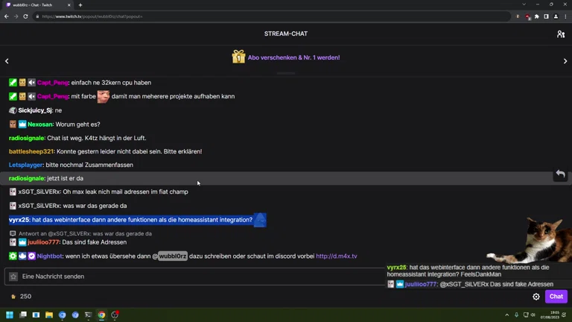Image resolution: width=572 pixels, height=322 pixels.
Task: Click browser back arrow
Action: point(7,16)
